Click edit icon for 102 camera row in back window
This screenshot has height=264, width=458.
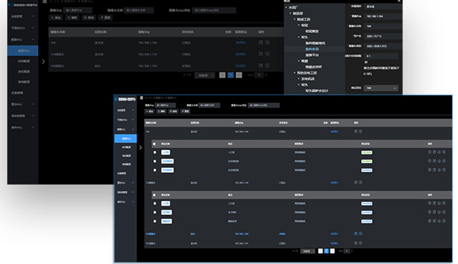pos(261,65)
